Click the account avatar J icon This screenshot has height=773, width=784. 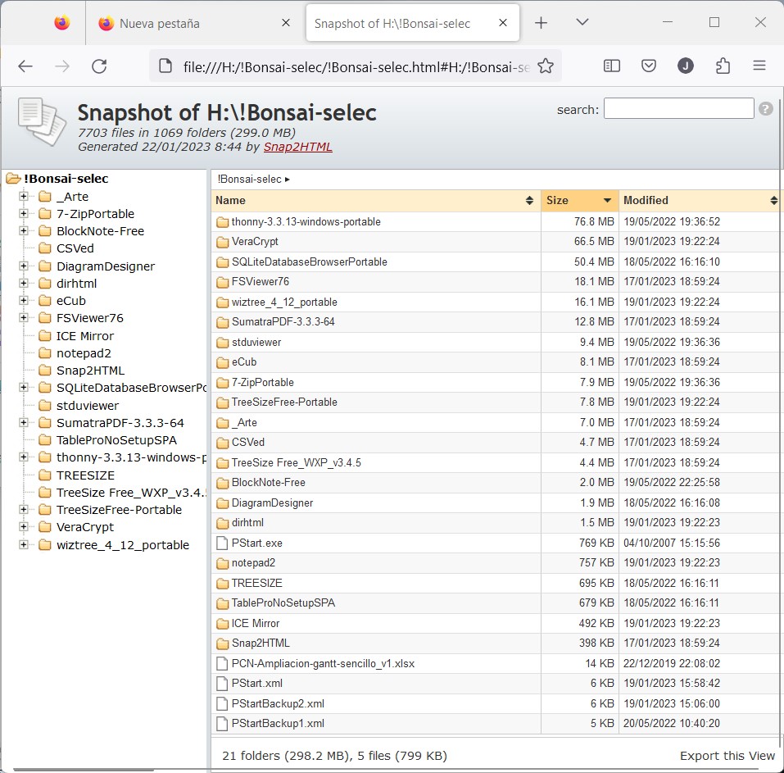(x=686, y=66)
